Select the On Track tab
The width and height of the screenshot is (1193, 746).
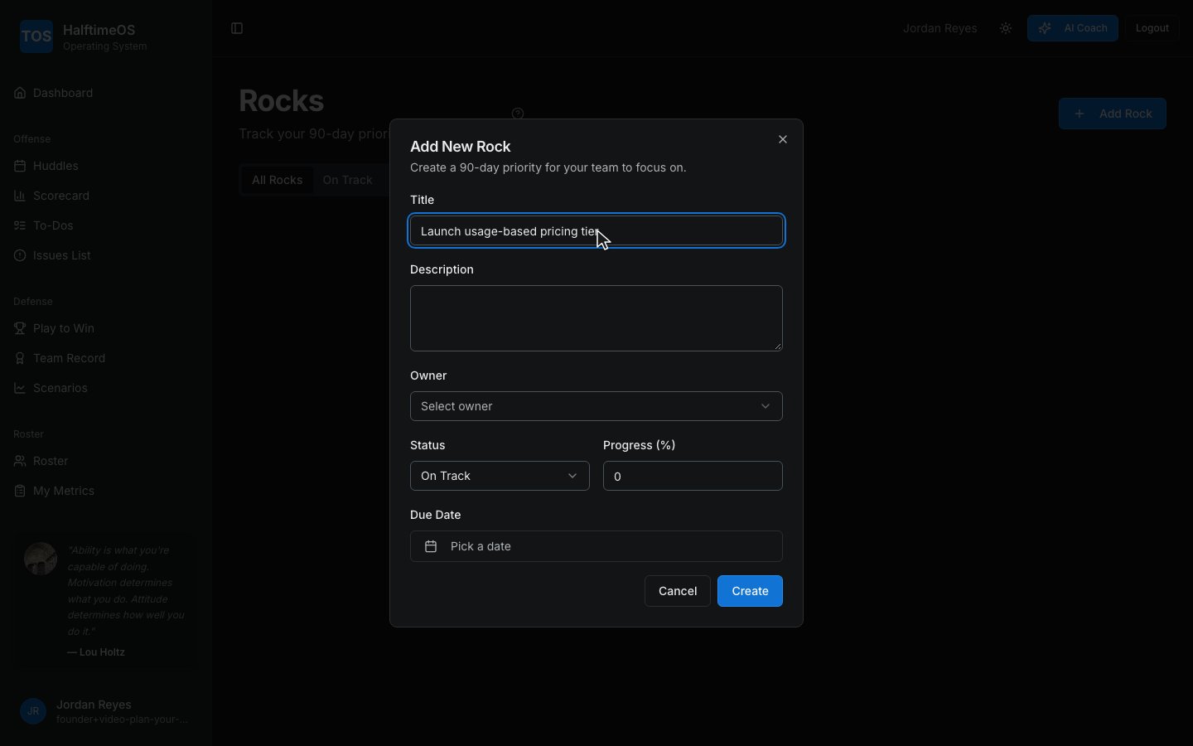(x=348, y=180)
